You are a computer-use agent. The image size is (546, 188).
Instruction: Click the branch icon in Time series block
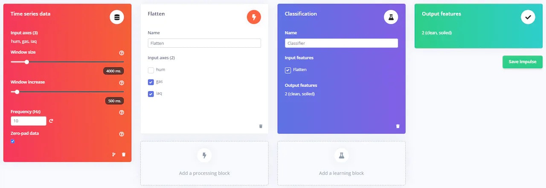point(114,154)
